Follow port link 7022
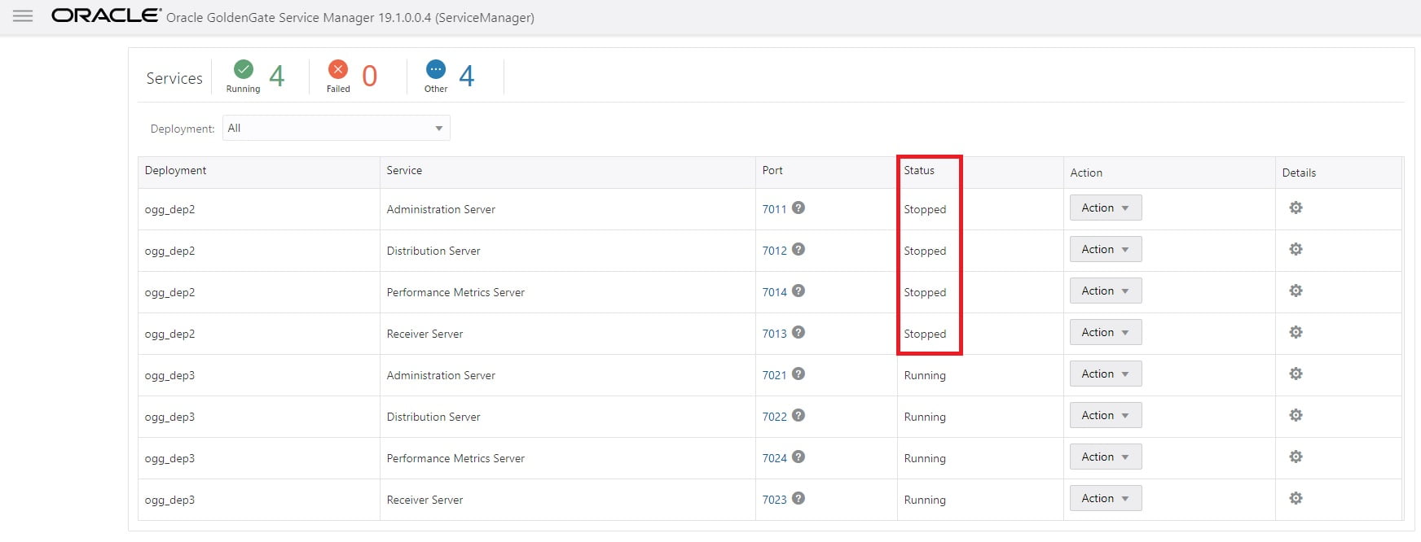1421x542 pixels. click(774, 417)
